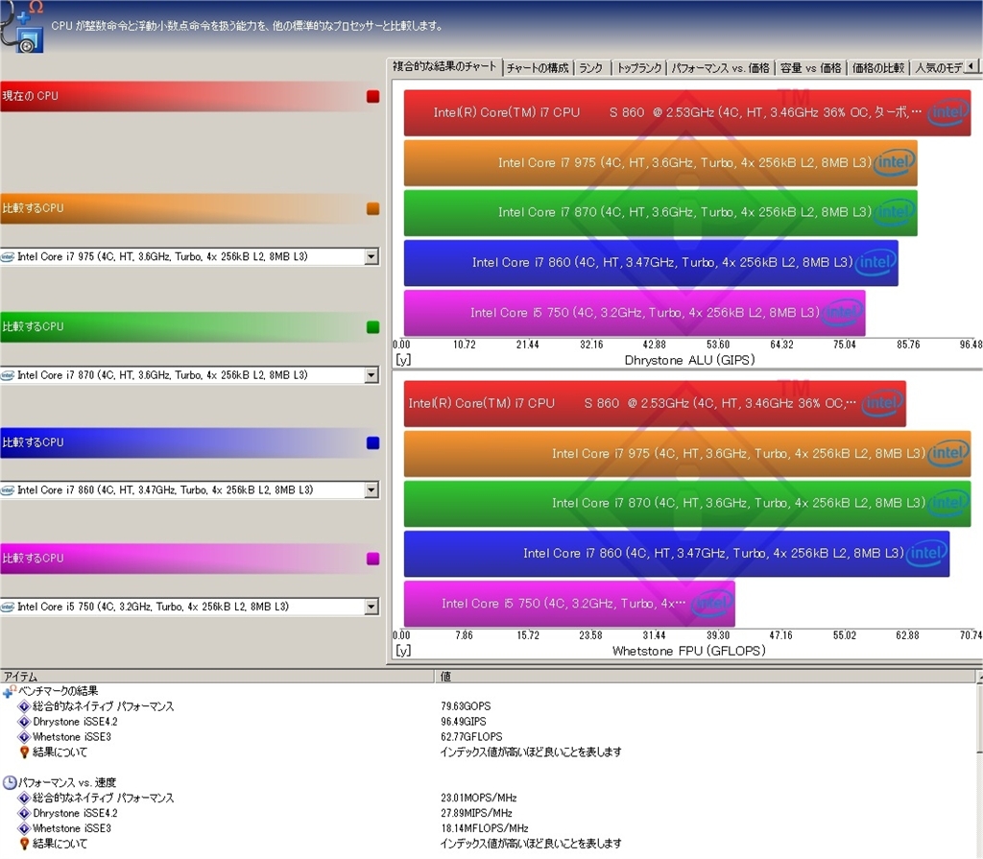Click the Dhrystone ALU (GIPS) chart title

(689, 361)
